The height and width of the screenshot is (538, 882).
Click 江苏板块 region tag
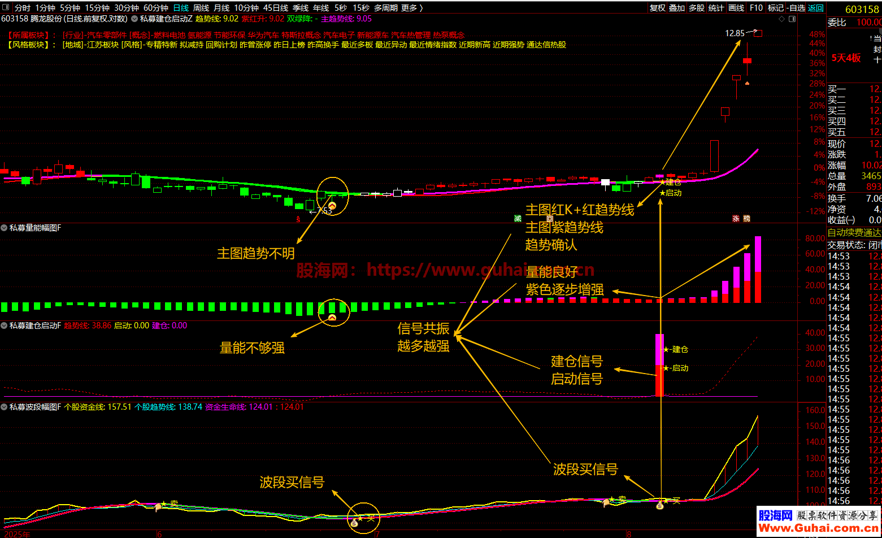tap(102, 45)
